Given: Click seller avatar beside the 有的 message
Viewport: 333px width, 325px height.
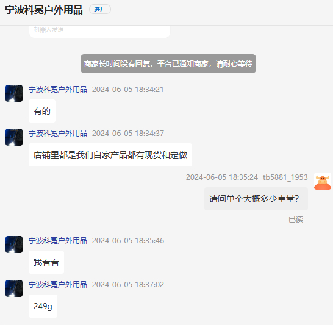Looking at the screenshot, I should coord(14,93).
